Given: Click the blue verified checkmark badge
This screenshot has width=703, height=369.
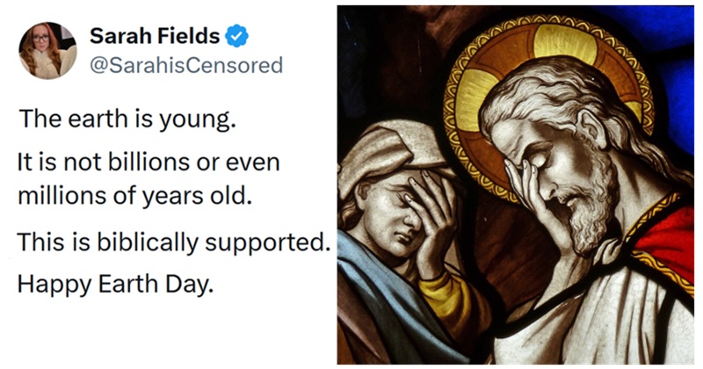Looking at the screenshot, I should (x=236, y=36).
